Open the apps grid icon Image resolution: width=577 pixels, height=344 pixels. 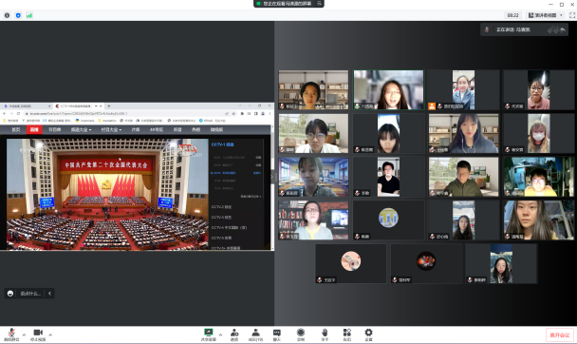tap(347, 334)
